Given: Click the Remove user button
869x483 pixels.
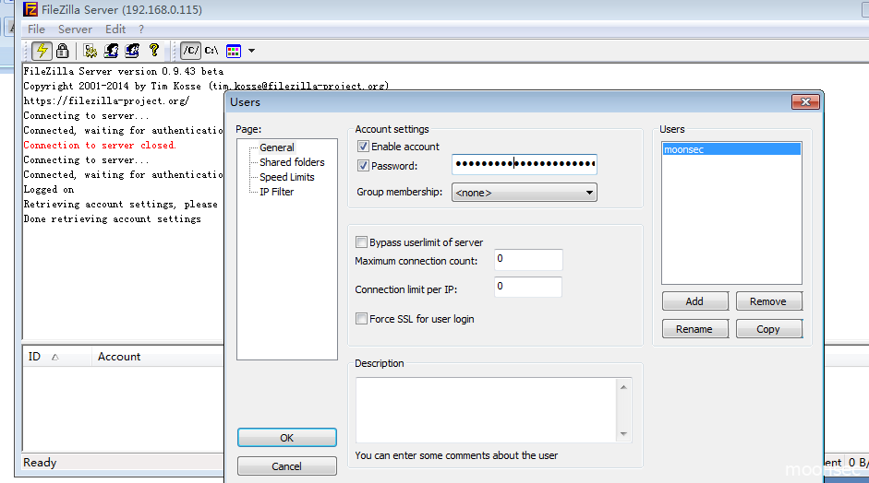Looking at the screenshot, I should [x=768, y=301].
